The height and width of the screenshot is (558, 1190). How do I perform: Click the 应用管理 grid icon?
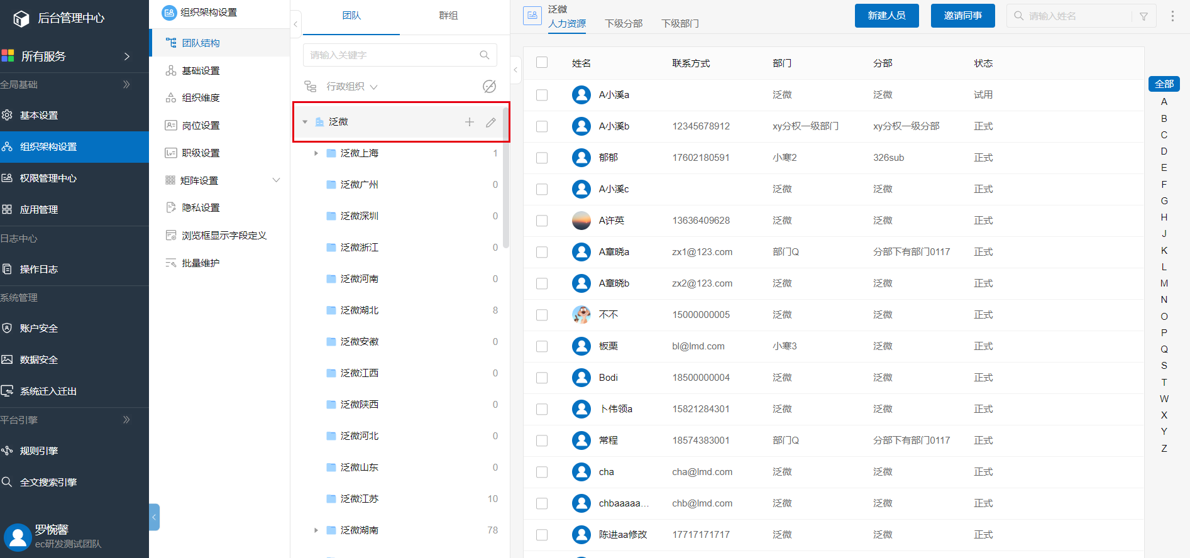7,209
